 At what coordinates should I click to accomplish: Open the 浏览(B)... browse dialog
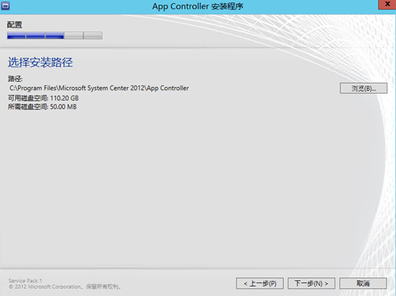coord(363,89)
